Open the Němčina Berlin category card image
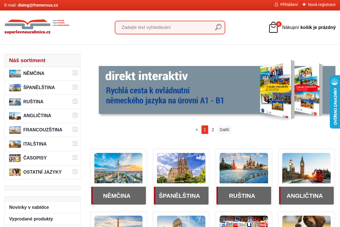The image size is (340, 227). pyautogui.click(x=118, y=168)
